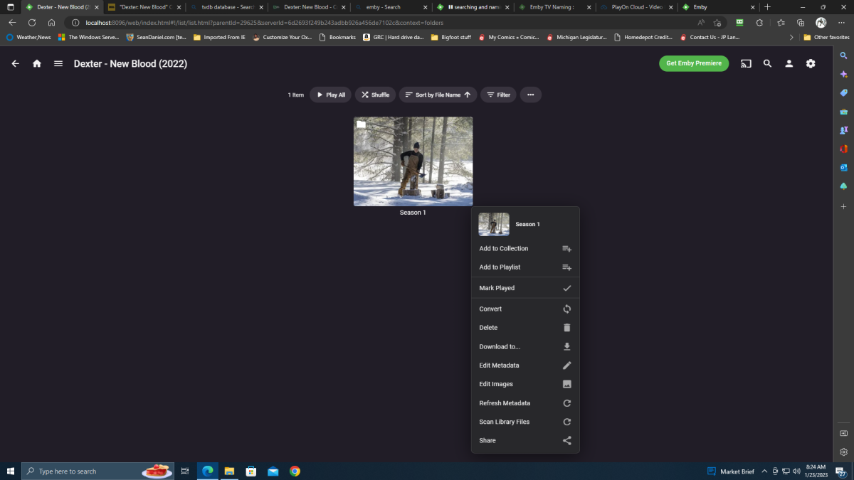Expand the three-dot more options button
854x480 pixels.
click(x=530, y=95)
